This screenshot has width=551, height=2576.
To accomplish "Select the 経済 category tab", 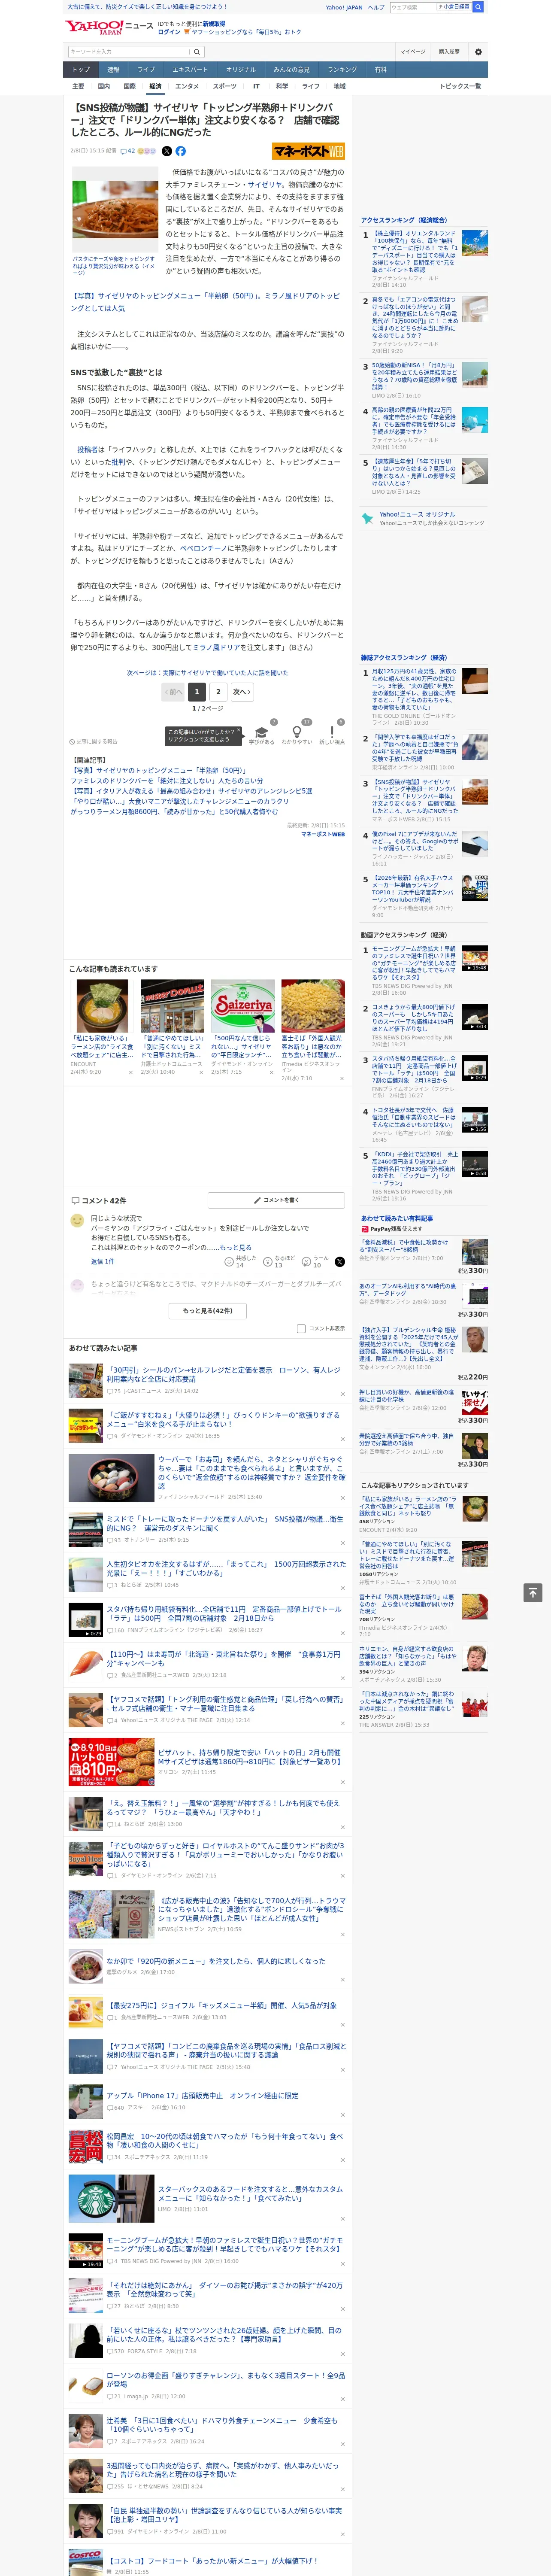I will tap(155, 86).
